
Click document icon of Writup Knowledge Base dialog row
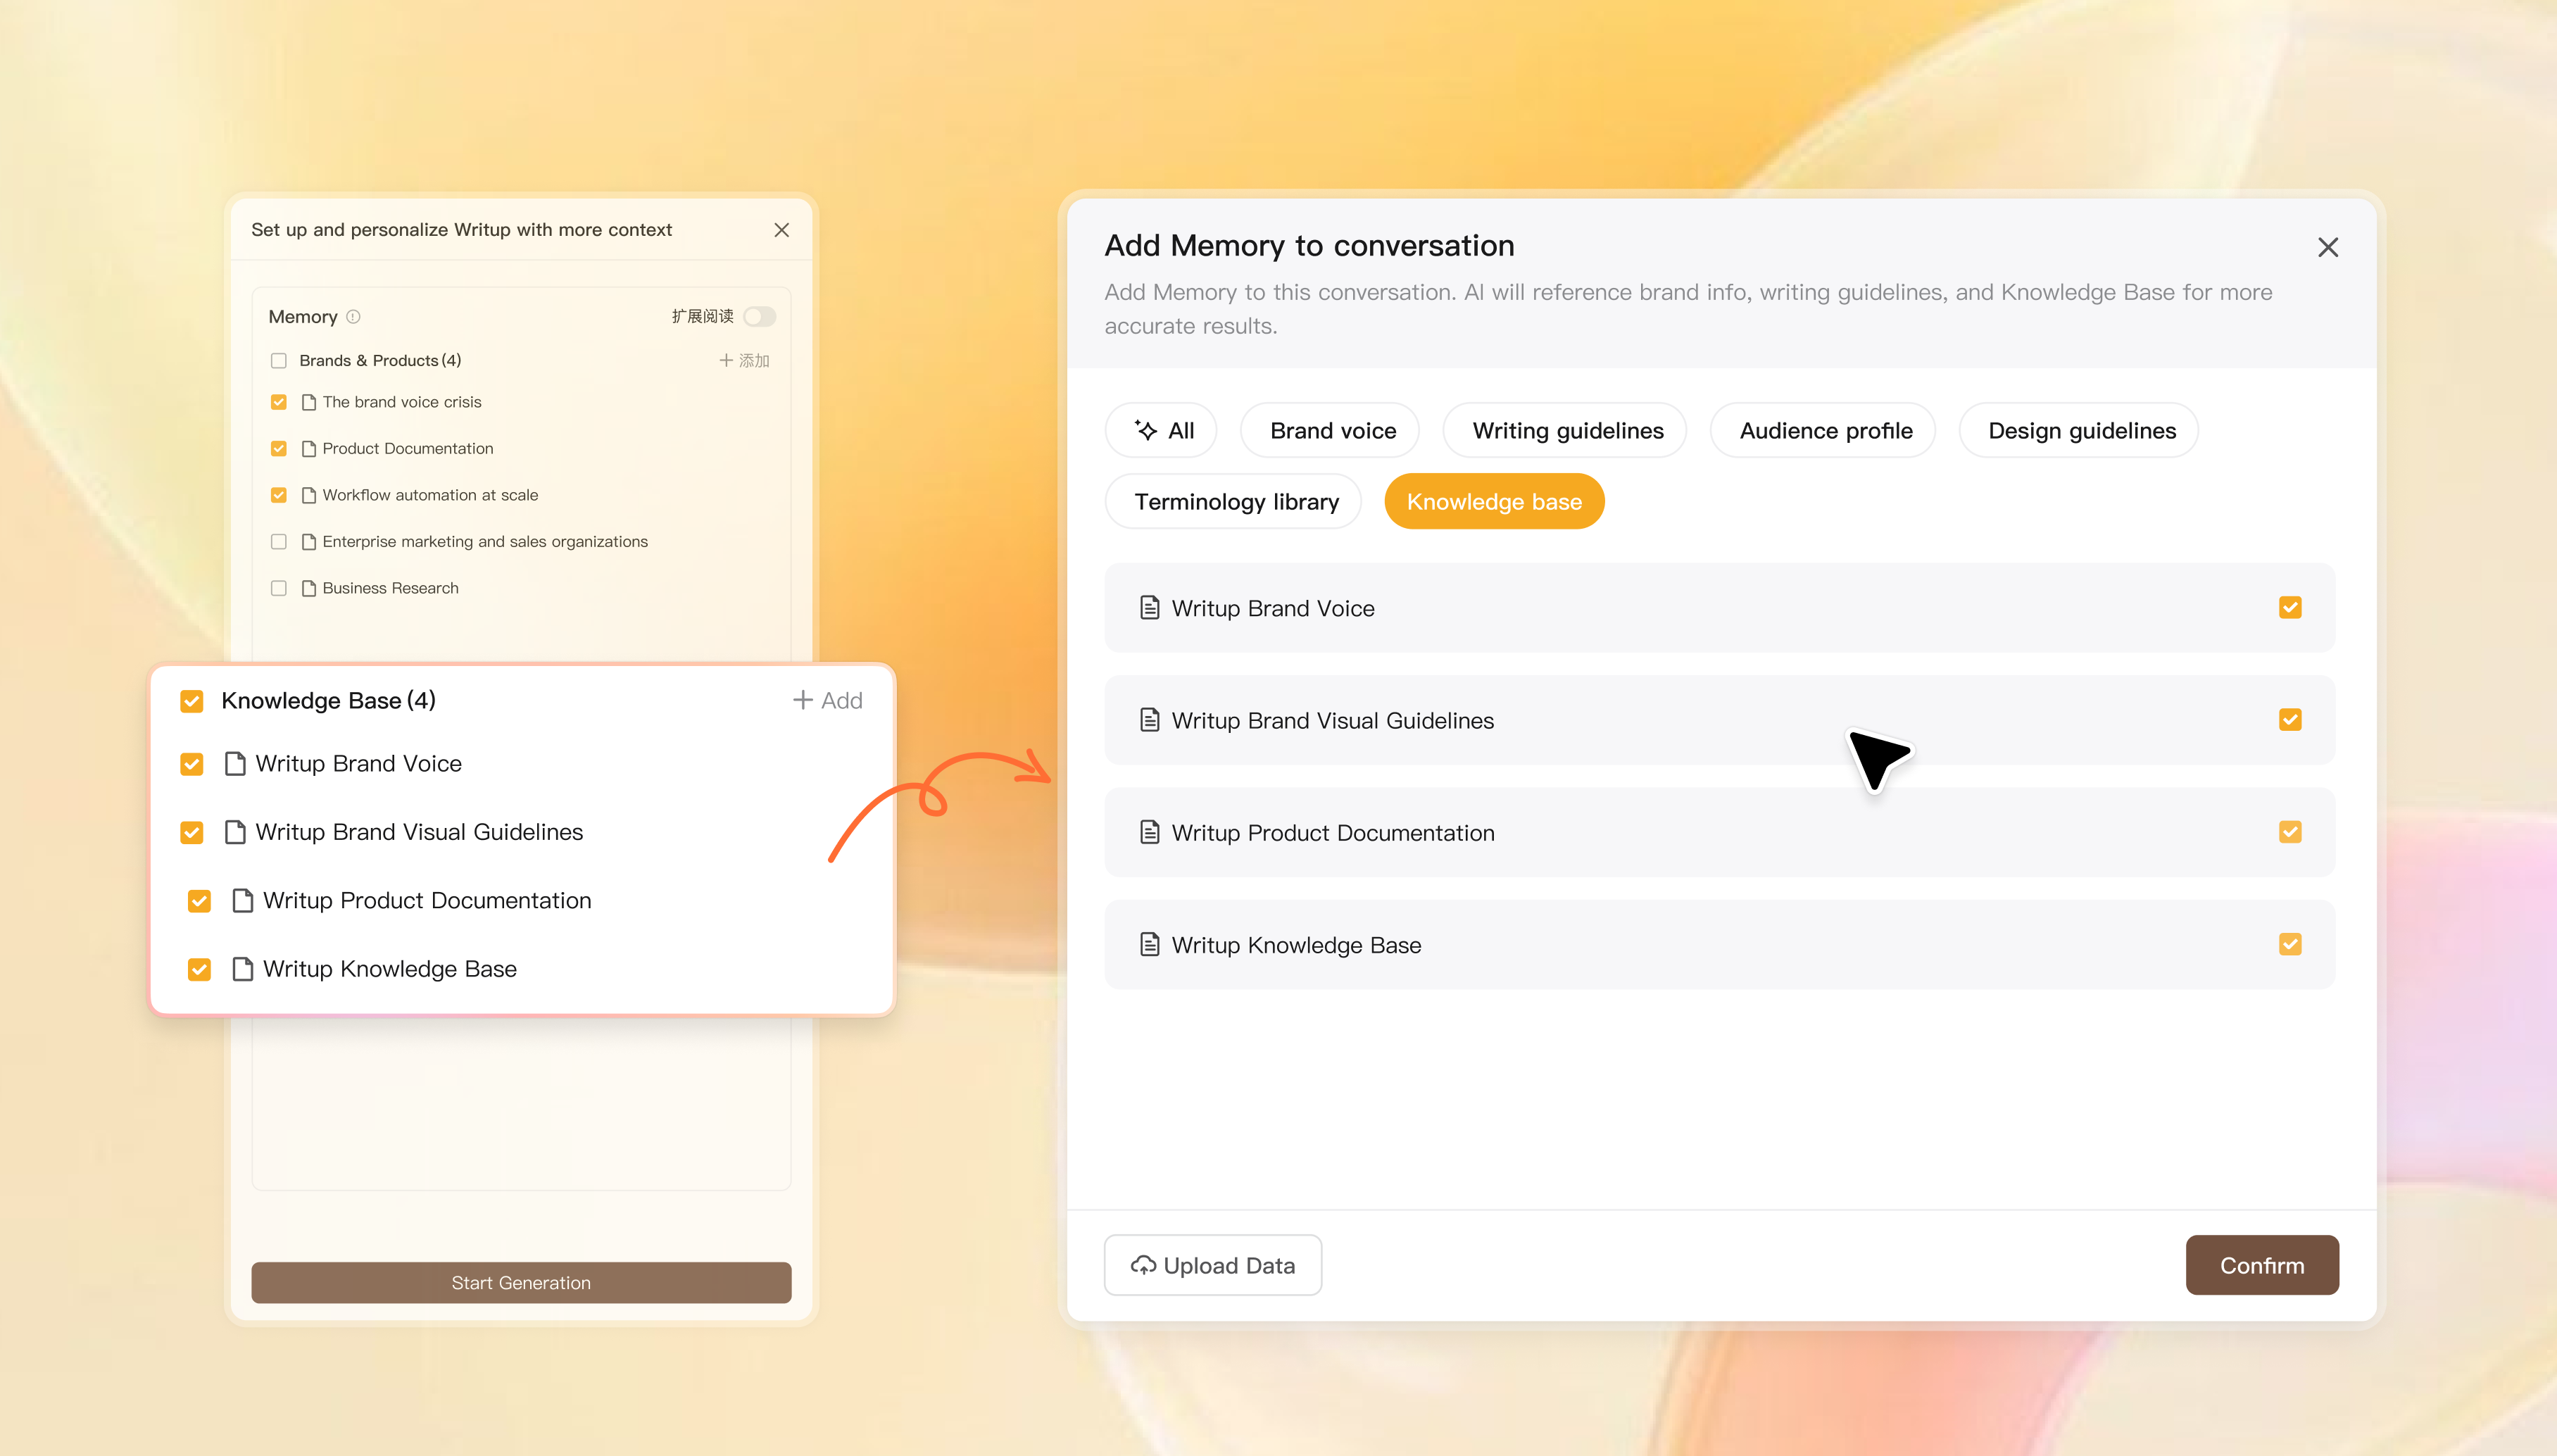point(1150,944)
